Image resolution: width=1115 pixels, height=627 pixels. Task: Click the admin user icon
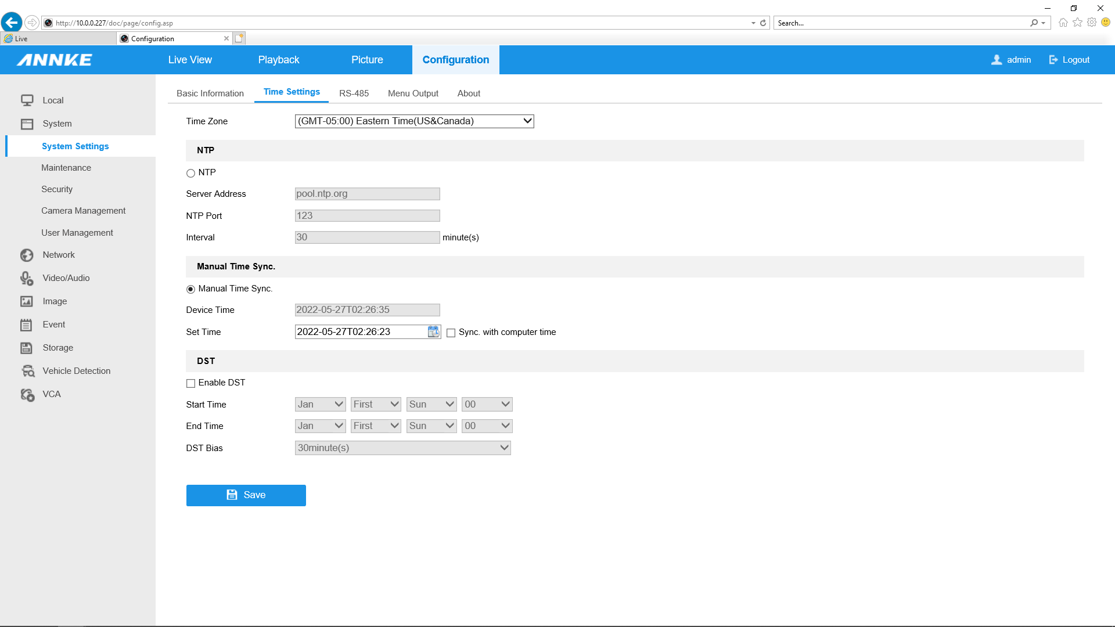997,60
